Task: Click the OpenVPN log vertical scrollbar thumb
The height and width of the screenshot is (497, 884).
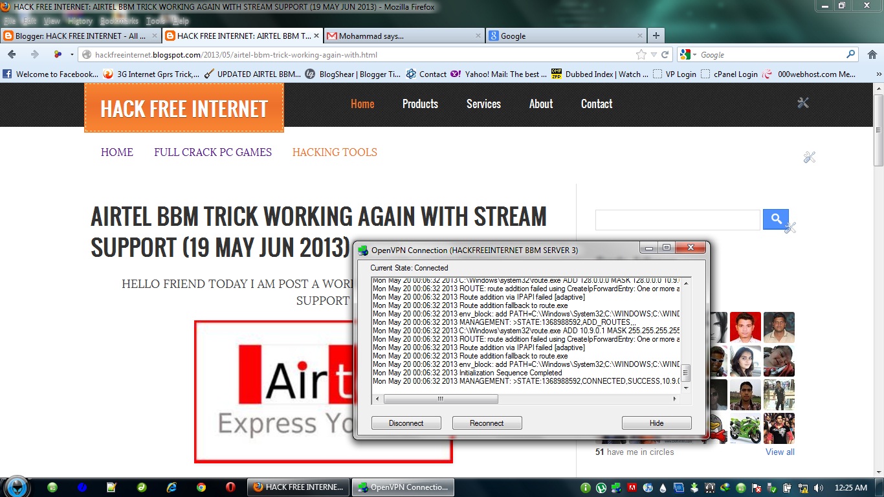Action: [686, 373]
